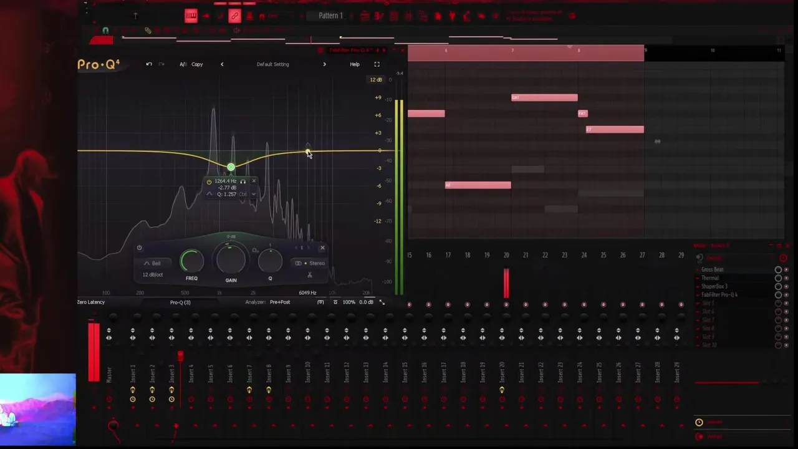Click the Pro-Q (3) instance label

[x=180, y=302]
